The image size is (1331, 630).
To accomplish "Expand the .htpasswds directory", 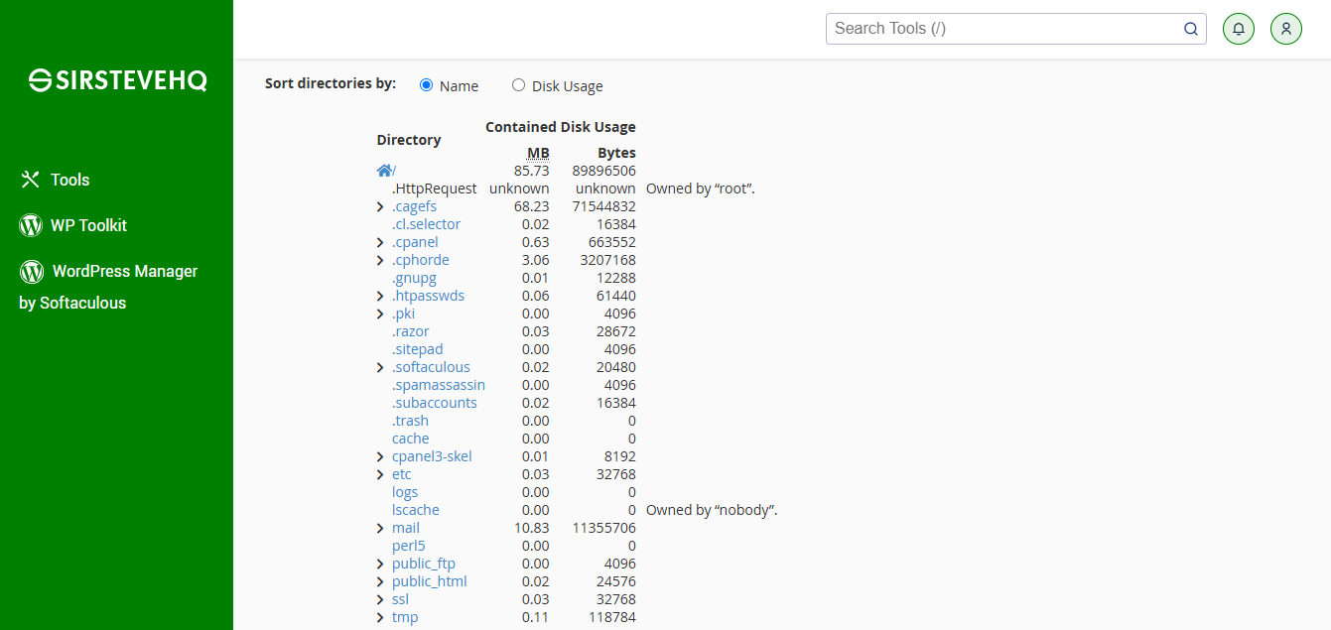I will point(380,296).
